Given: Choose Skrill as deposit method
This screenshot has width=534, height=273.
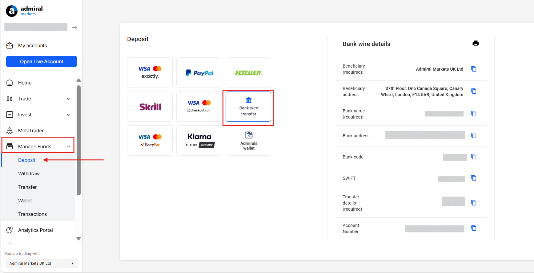Looking at the screenshot, I should pos(150,107).
